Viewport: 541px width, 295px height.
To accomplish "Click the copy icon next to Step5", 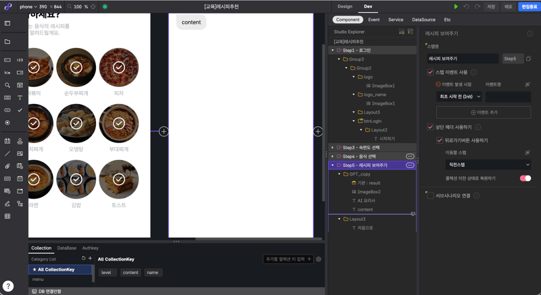I will (x=528, y=59).
